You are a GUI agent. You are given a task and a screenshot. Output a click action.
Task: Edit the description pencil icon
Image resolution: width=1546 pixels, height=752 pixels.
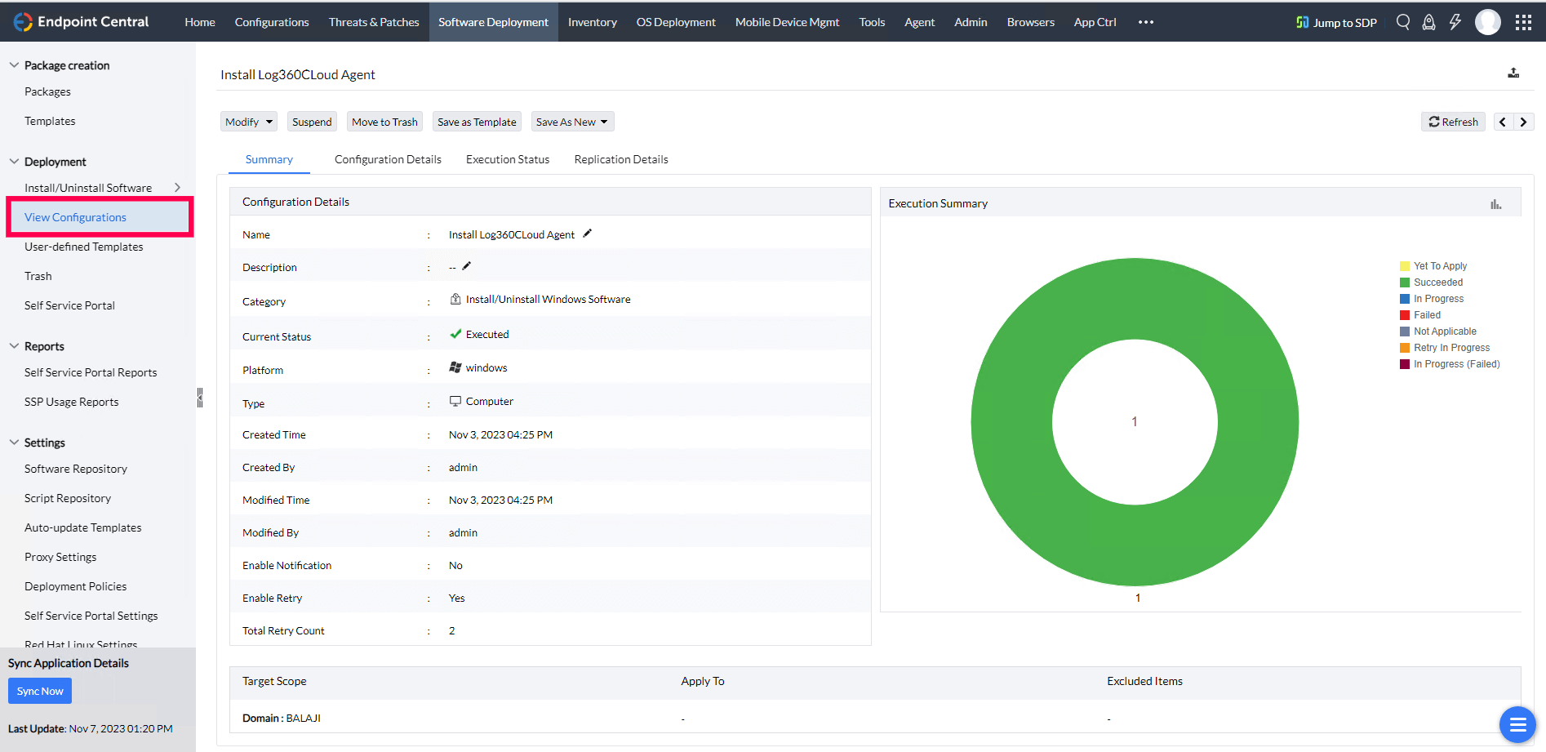point(467,266)
